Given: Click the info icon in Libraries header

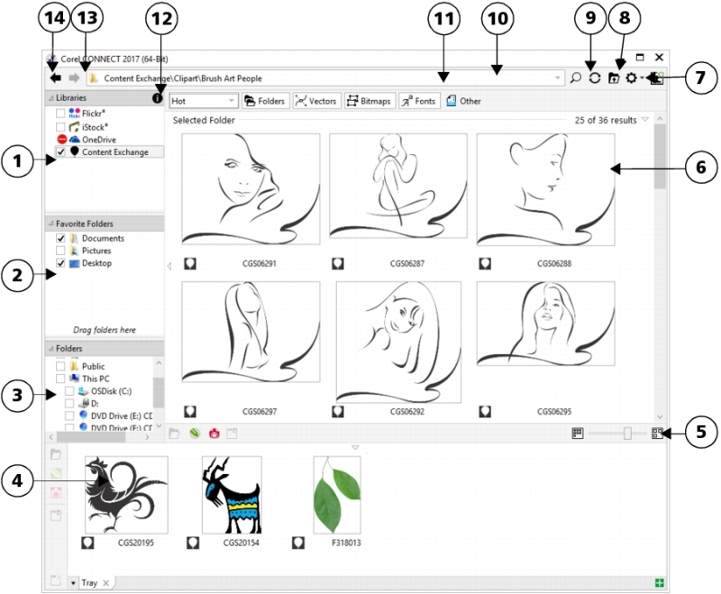Looking at the screenshot, I should (157, 96).
